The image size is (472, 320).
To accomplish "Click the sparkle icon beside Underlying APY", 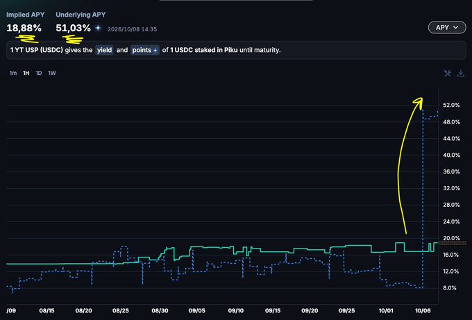I will pos(98,28).
